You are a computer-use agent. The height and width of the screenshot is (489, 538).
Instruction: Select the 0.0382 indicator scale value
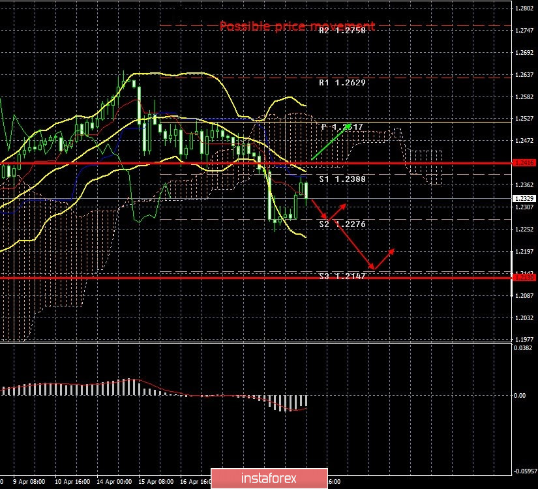[x=524, y=348]
